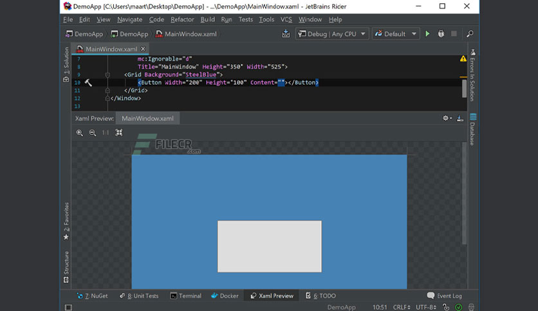Open the Favorites tool window
The image size is (538, 311).
tap(66, 221)
